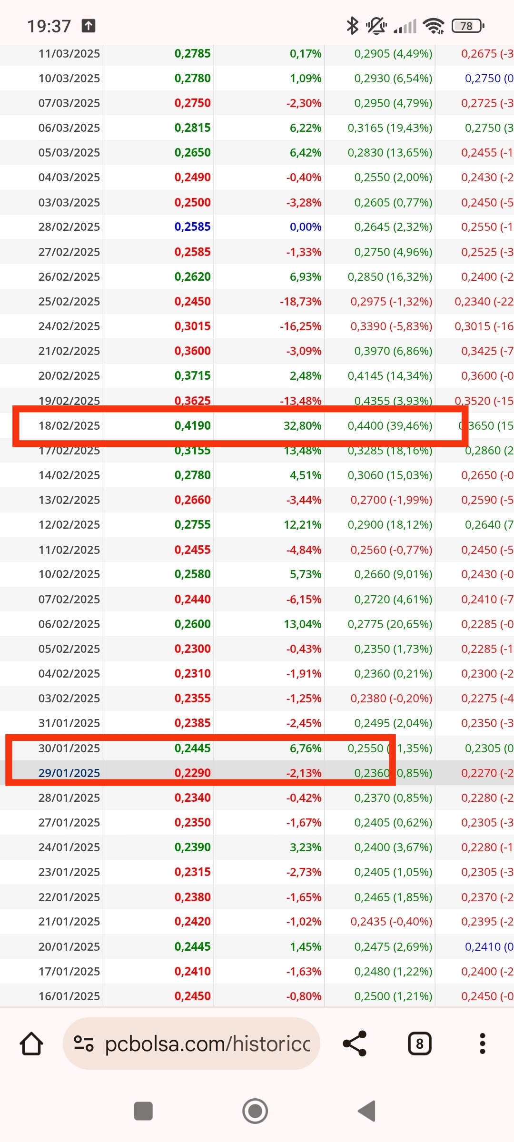This screenshot has width=514, height=1142.
Task: Select the 1,09% change value
Action: [x=306, y=78]
